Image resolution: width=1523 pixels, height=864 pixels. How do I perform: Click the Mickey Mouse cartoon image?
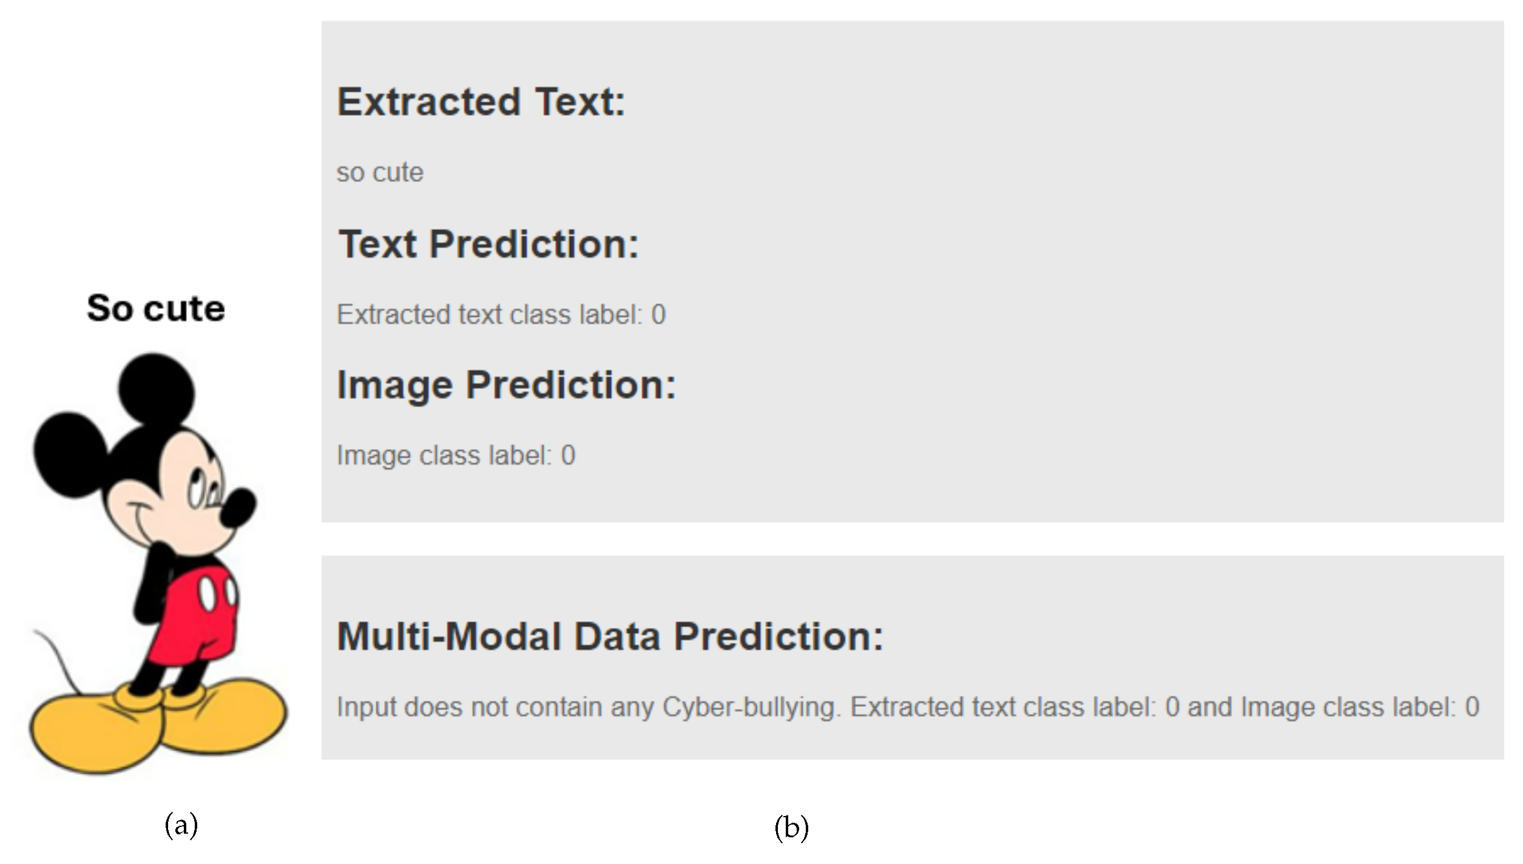coord(158,564)
